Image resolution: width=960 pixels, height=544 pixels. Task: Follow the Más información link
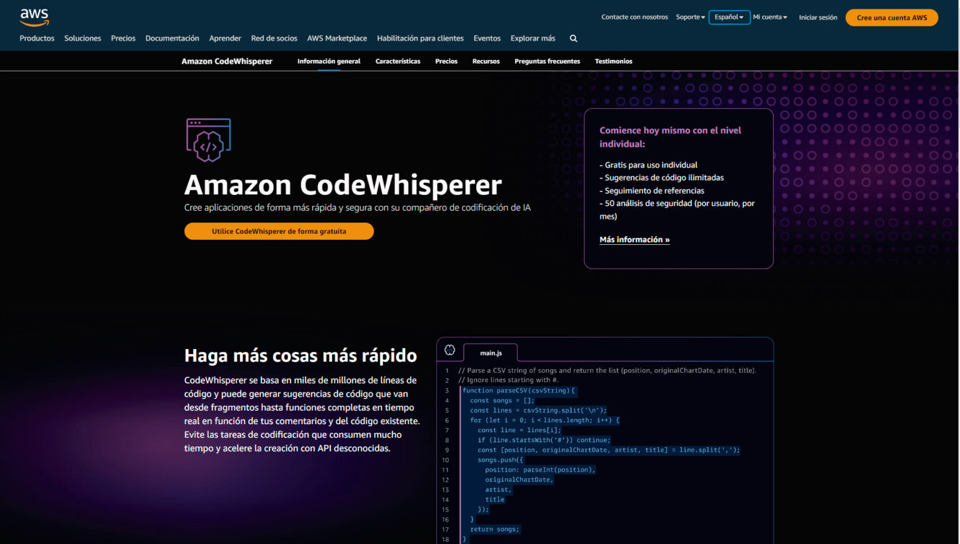click(634, 240)
